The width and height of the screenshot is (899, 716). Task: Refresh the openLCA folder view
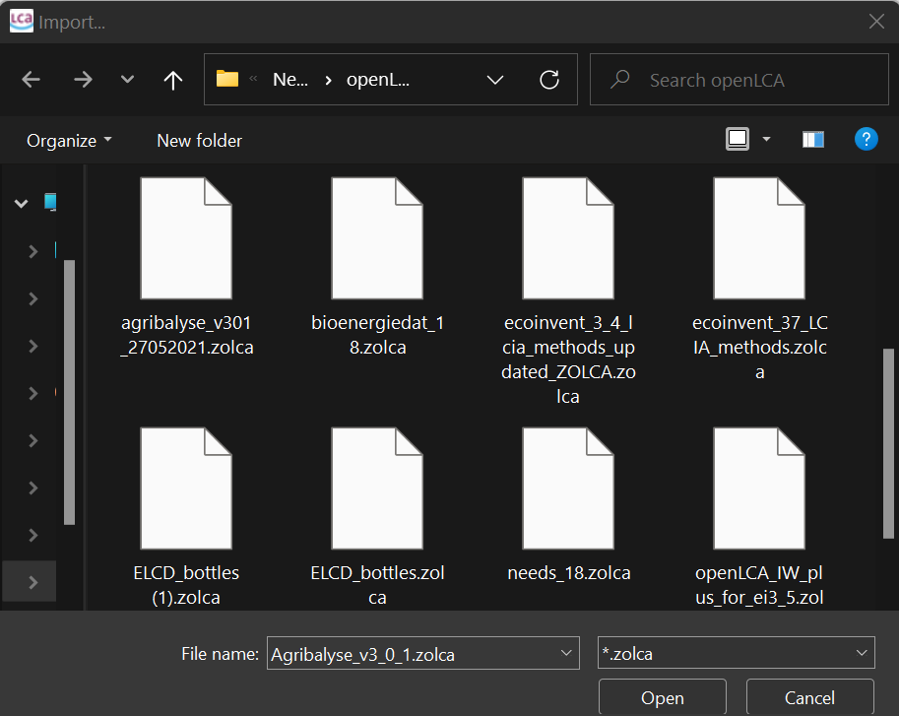(x=549, y=80)
